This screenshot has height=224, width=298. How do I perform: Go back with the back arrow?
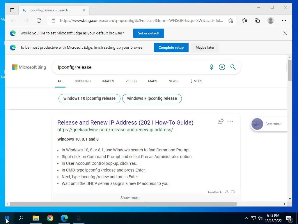coord(13,20)
